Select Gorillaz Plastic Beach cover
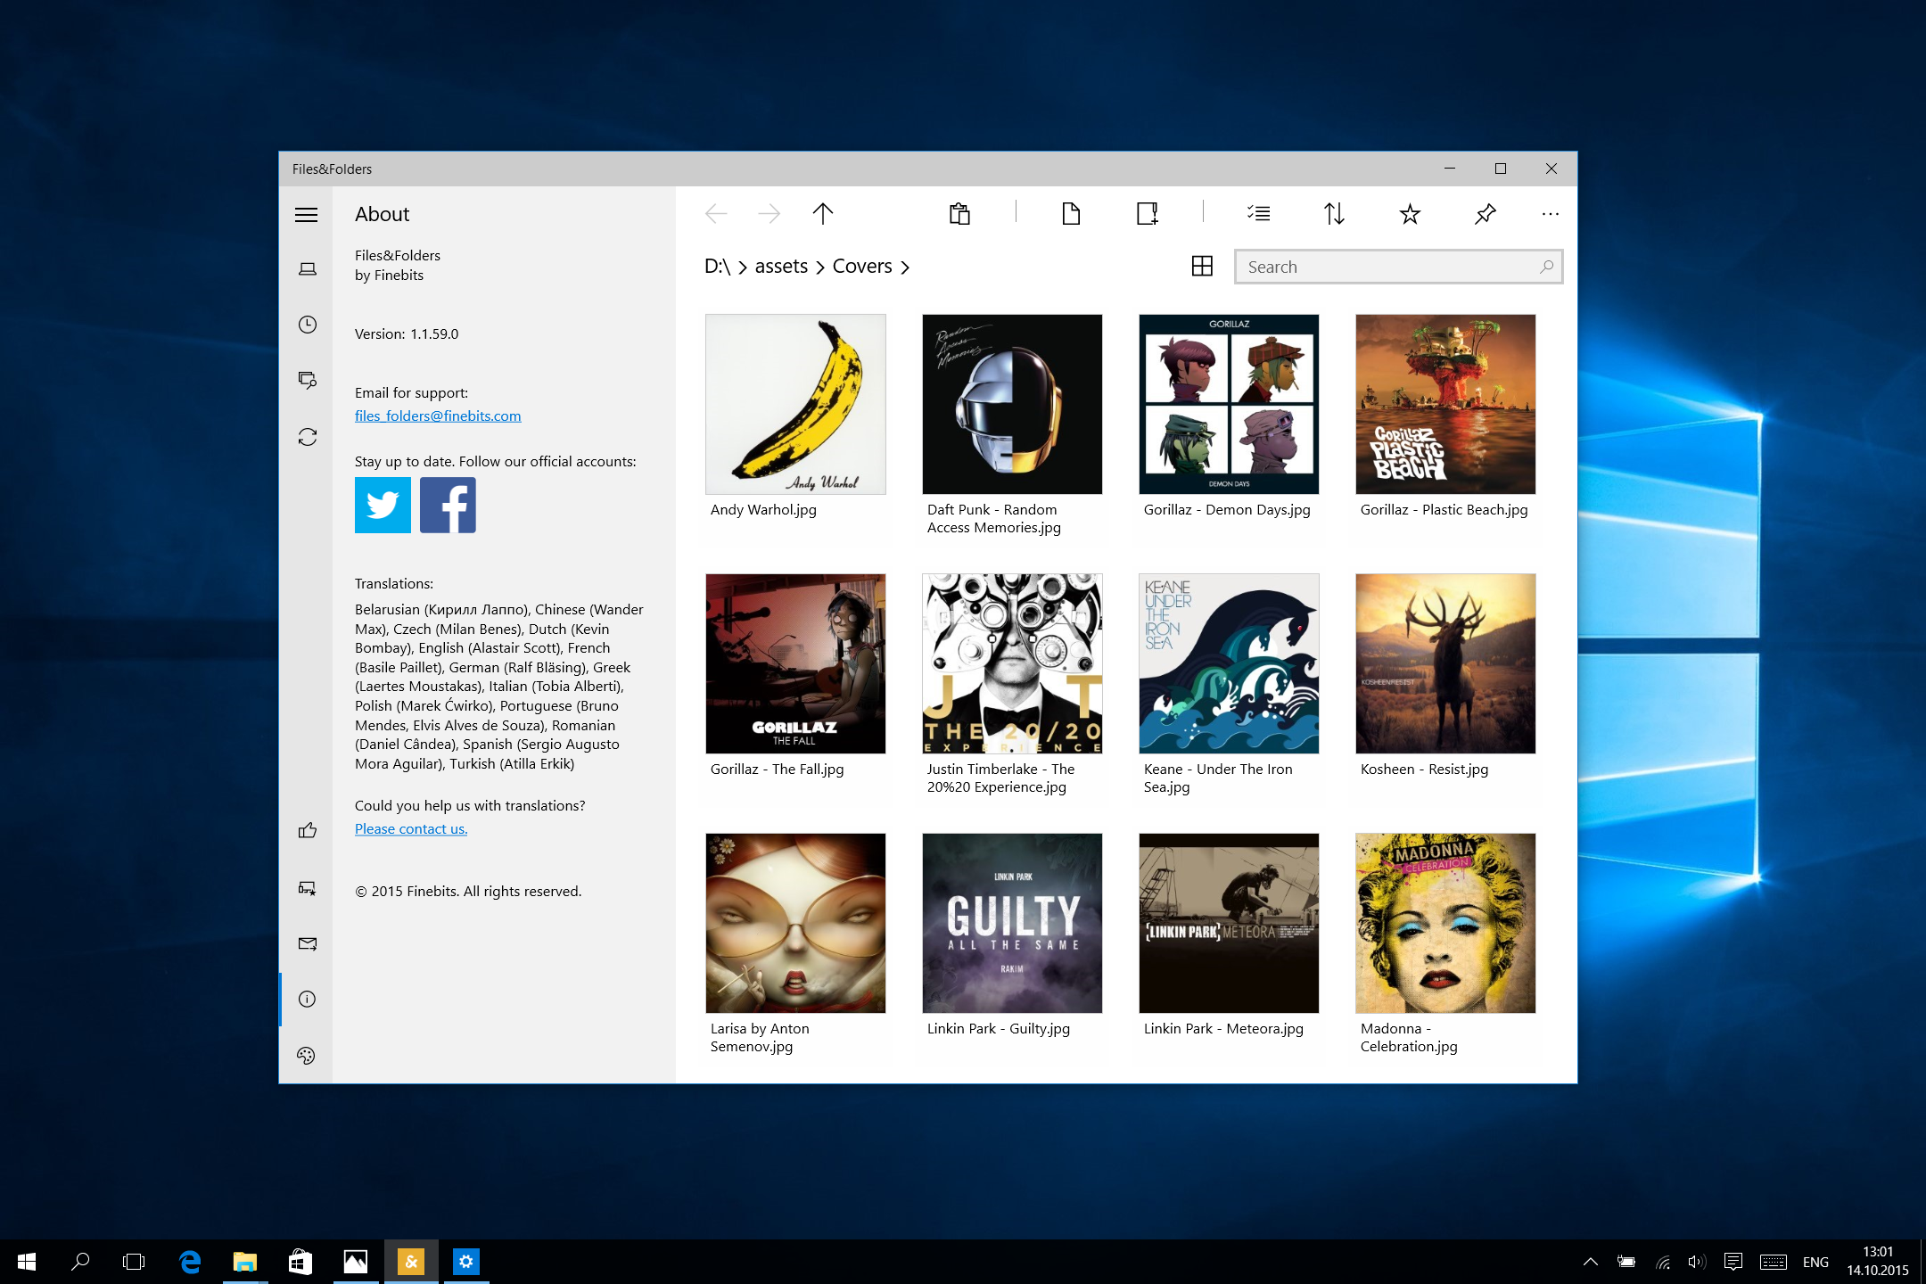This screenshot has width=1926, height=1284. tap(1445, 404)
